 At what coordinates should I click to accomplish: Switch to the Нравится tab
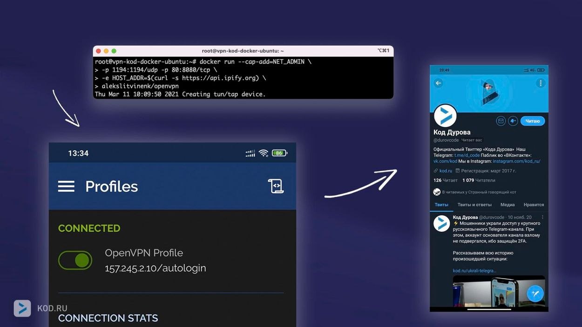pyautogui.click(x=534, y=205)
